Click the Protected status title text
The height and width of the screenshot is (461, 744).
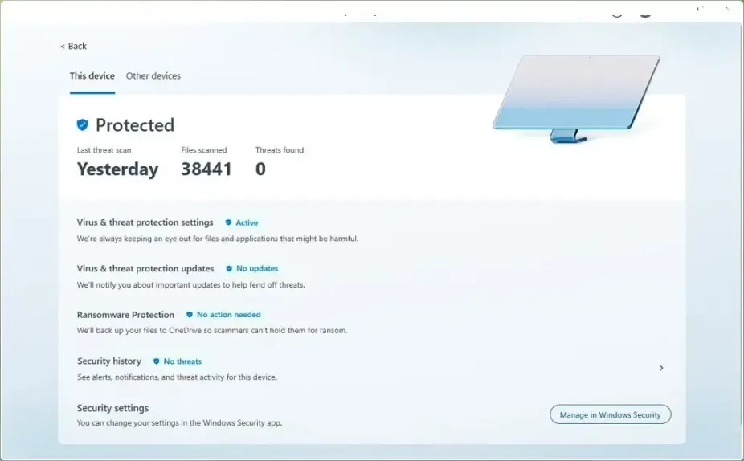[135, 125]
